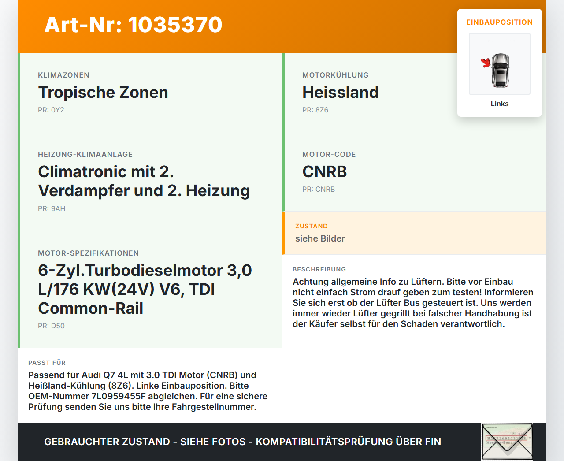The width and height of the screenshot is (564, 461).
Task: Select the CNRB motor code value
Action: click(325, 172)
